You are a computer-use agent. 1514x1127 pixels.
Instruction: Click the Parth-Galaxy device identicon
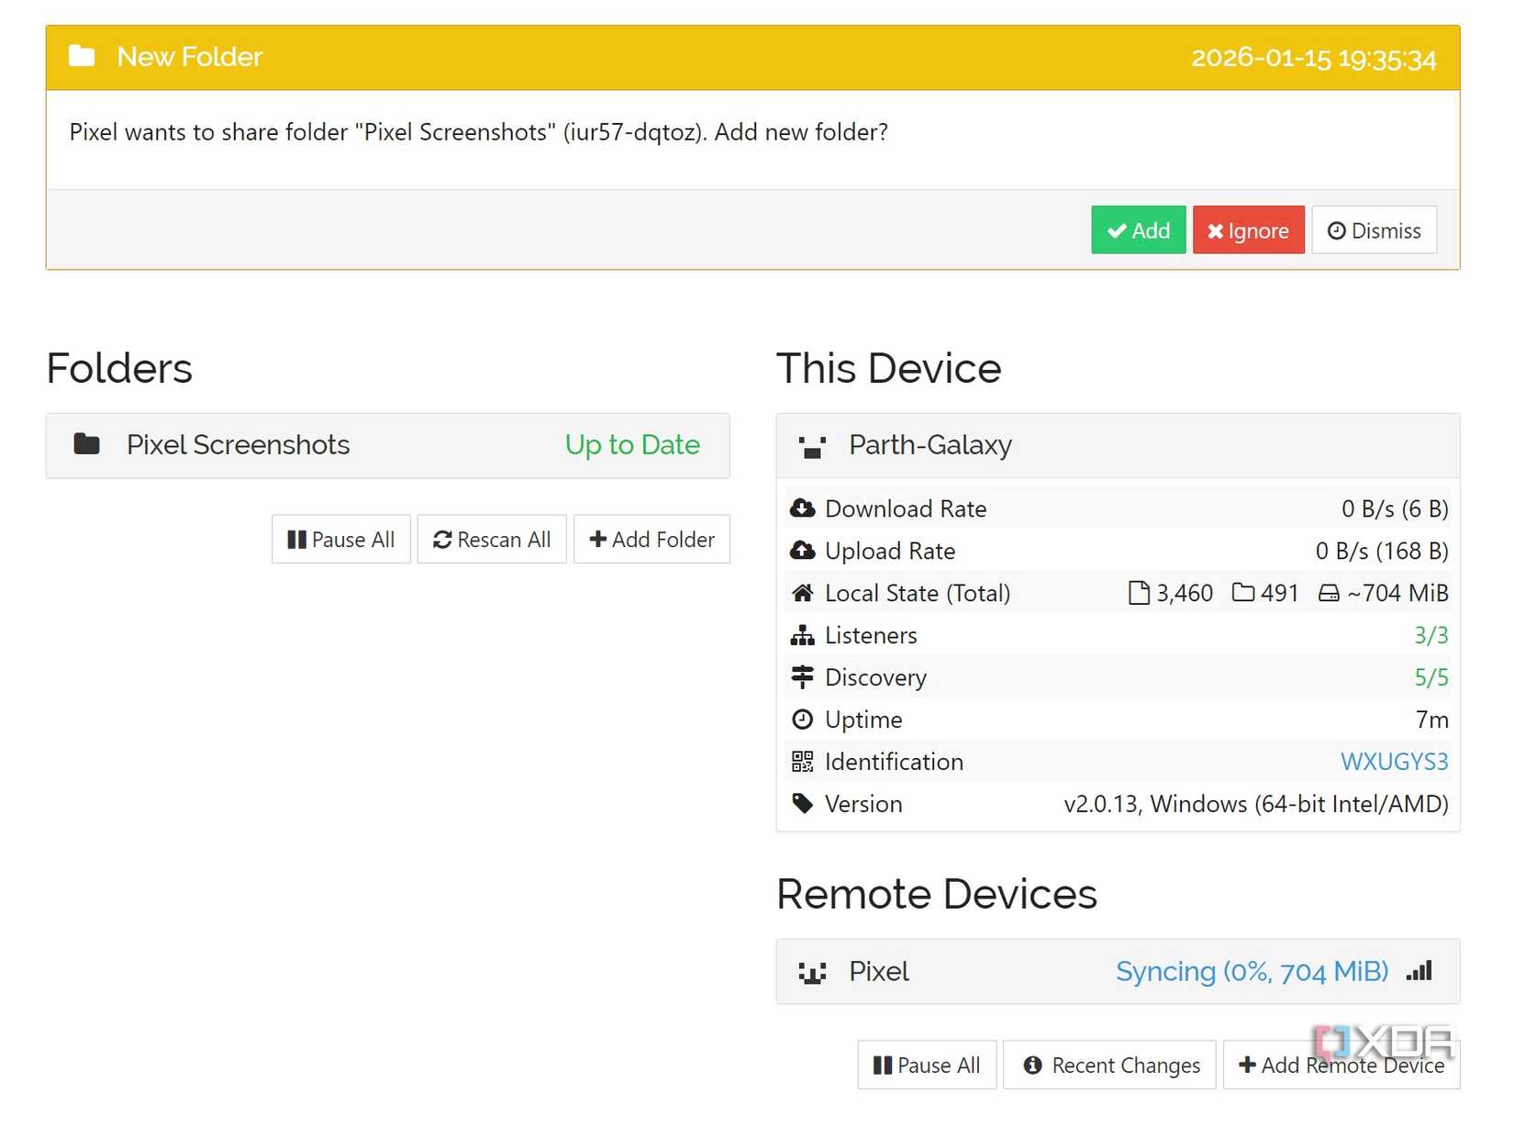(812, 446)
